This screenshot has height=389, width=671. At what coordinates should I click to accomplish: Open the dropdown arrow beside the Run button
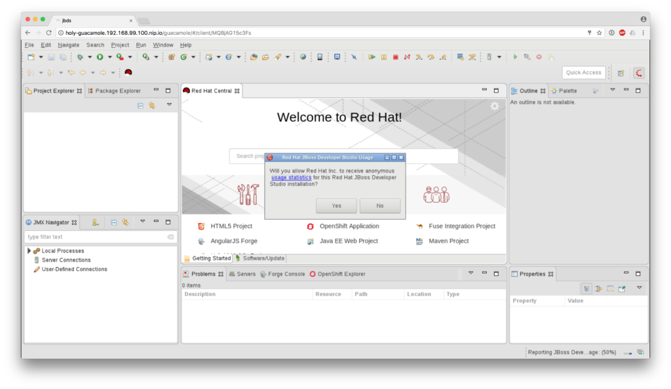pyautogui.click(x=109, y=57)
